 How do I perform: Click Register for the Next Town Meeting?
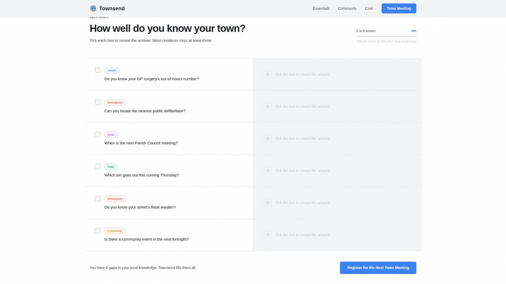click(x=378, y=268)
